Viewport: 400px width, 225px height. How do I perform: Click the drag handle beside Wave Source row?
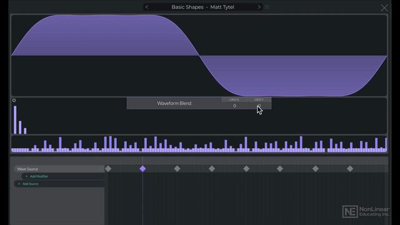102,169
